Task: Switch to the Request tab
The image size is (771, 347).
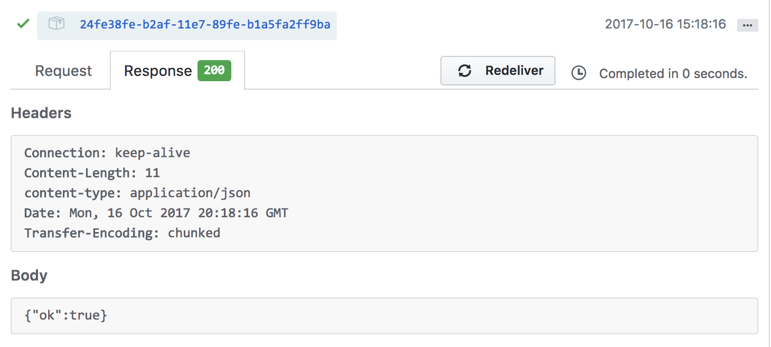Action: [x=63, y=71]
